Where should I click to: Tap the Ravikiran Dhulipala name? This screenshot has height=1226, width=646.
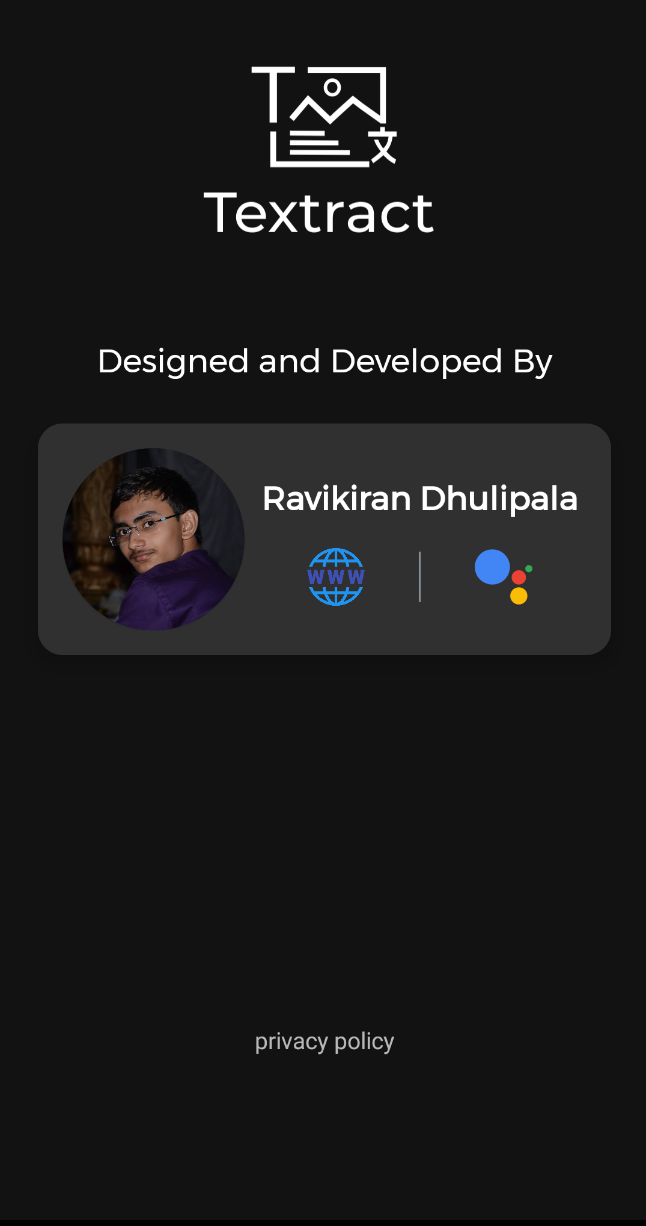[x=420, y=499]
